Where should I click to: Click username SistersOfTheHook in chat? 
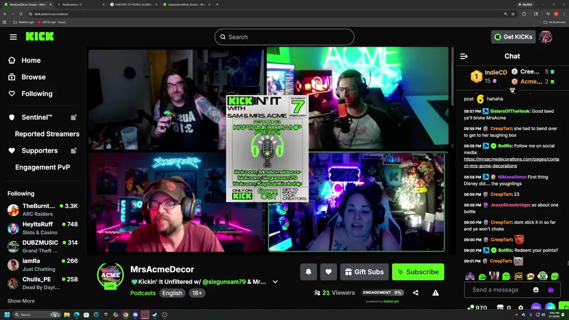509,111
